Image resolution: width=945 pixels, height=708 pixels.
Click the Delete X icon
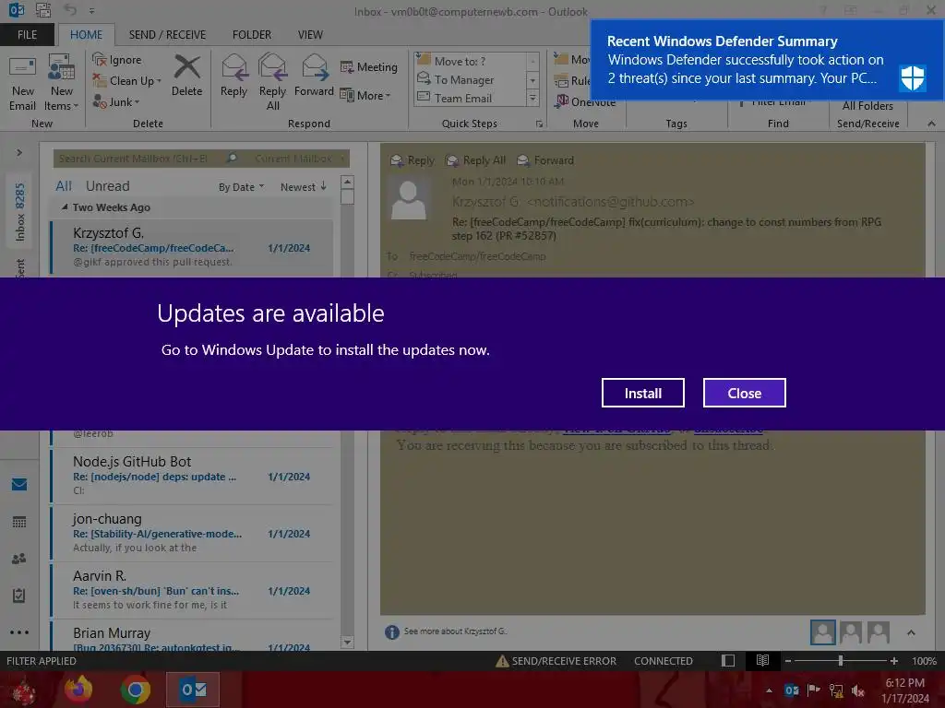(x=186, y=66)
